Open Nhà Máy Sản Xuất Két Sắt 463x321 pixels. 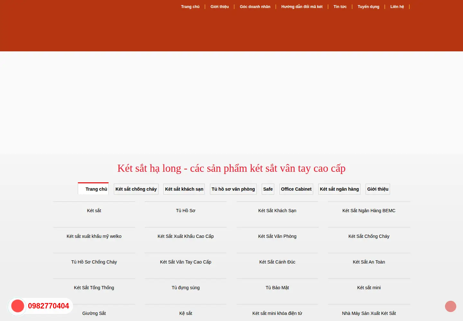coord(369,313)
